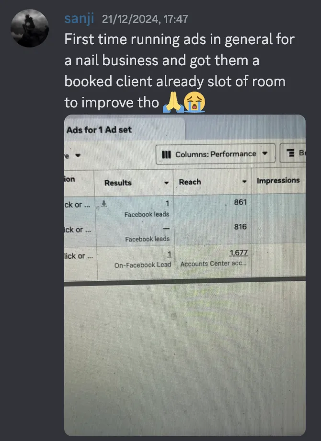Click the total reach value 1,677
Image resolution: width=321 pixels, height=441 pixels.
point(239,253)
